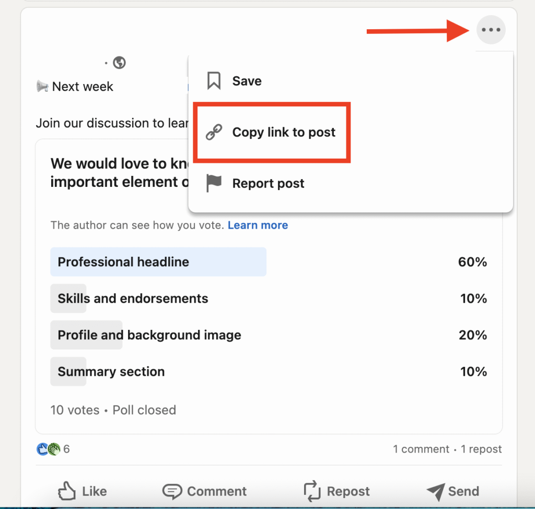The height and width of the screenshot is (509, 535).
Task: Click the bookmark Save icon
Action: click(x=214, y=81)
